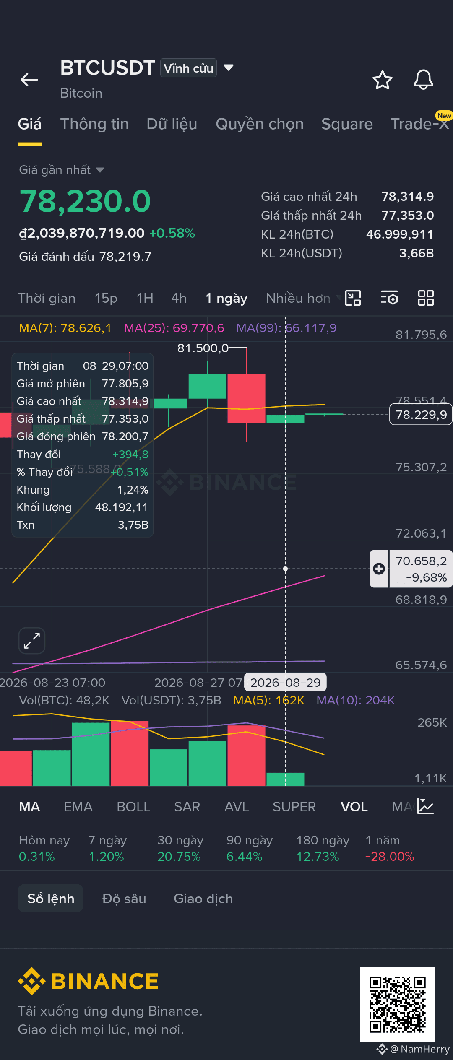Tap the 180 ngày 12.73% performance
Viewport: 453px width, 1060px height.
pyautogui.click(x=323, y=848)
